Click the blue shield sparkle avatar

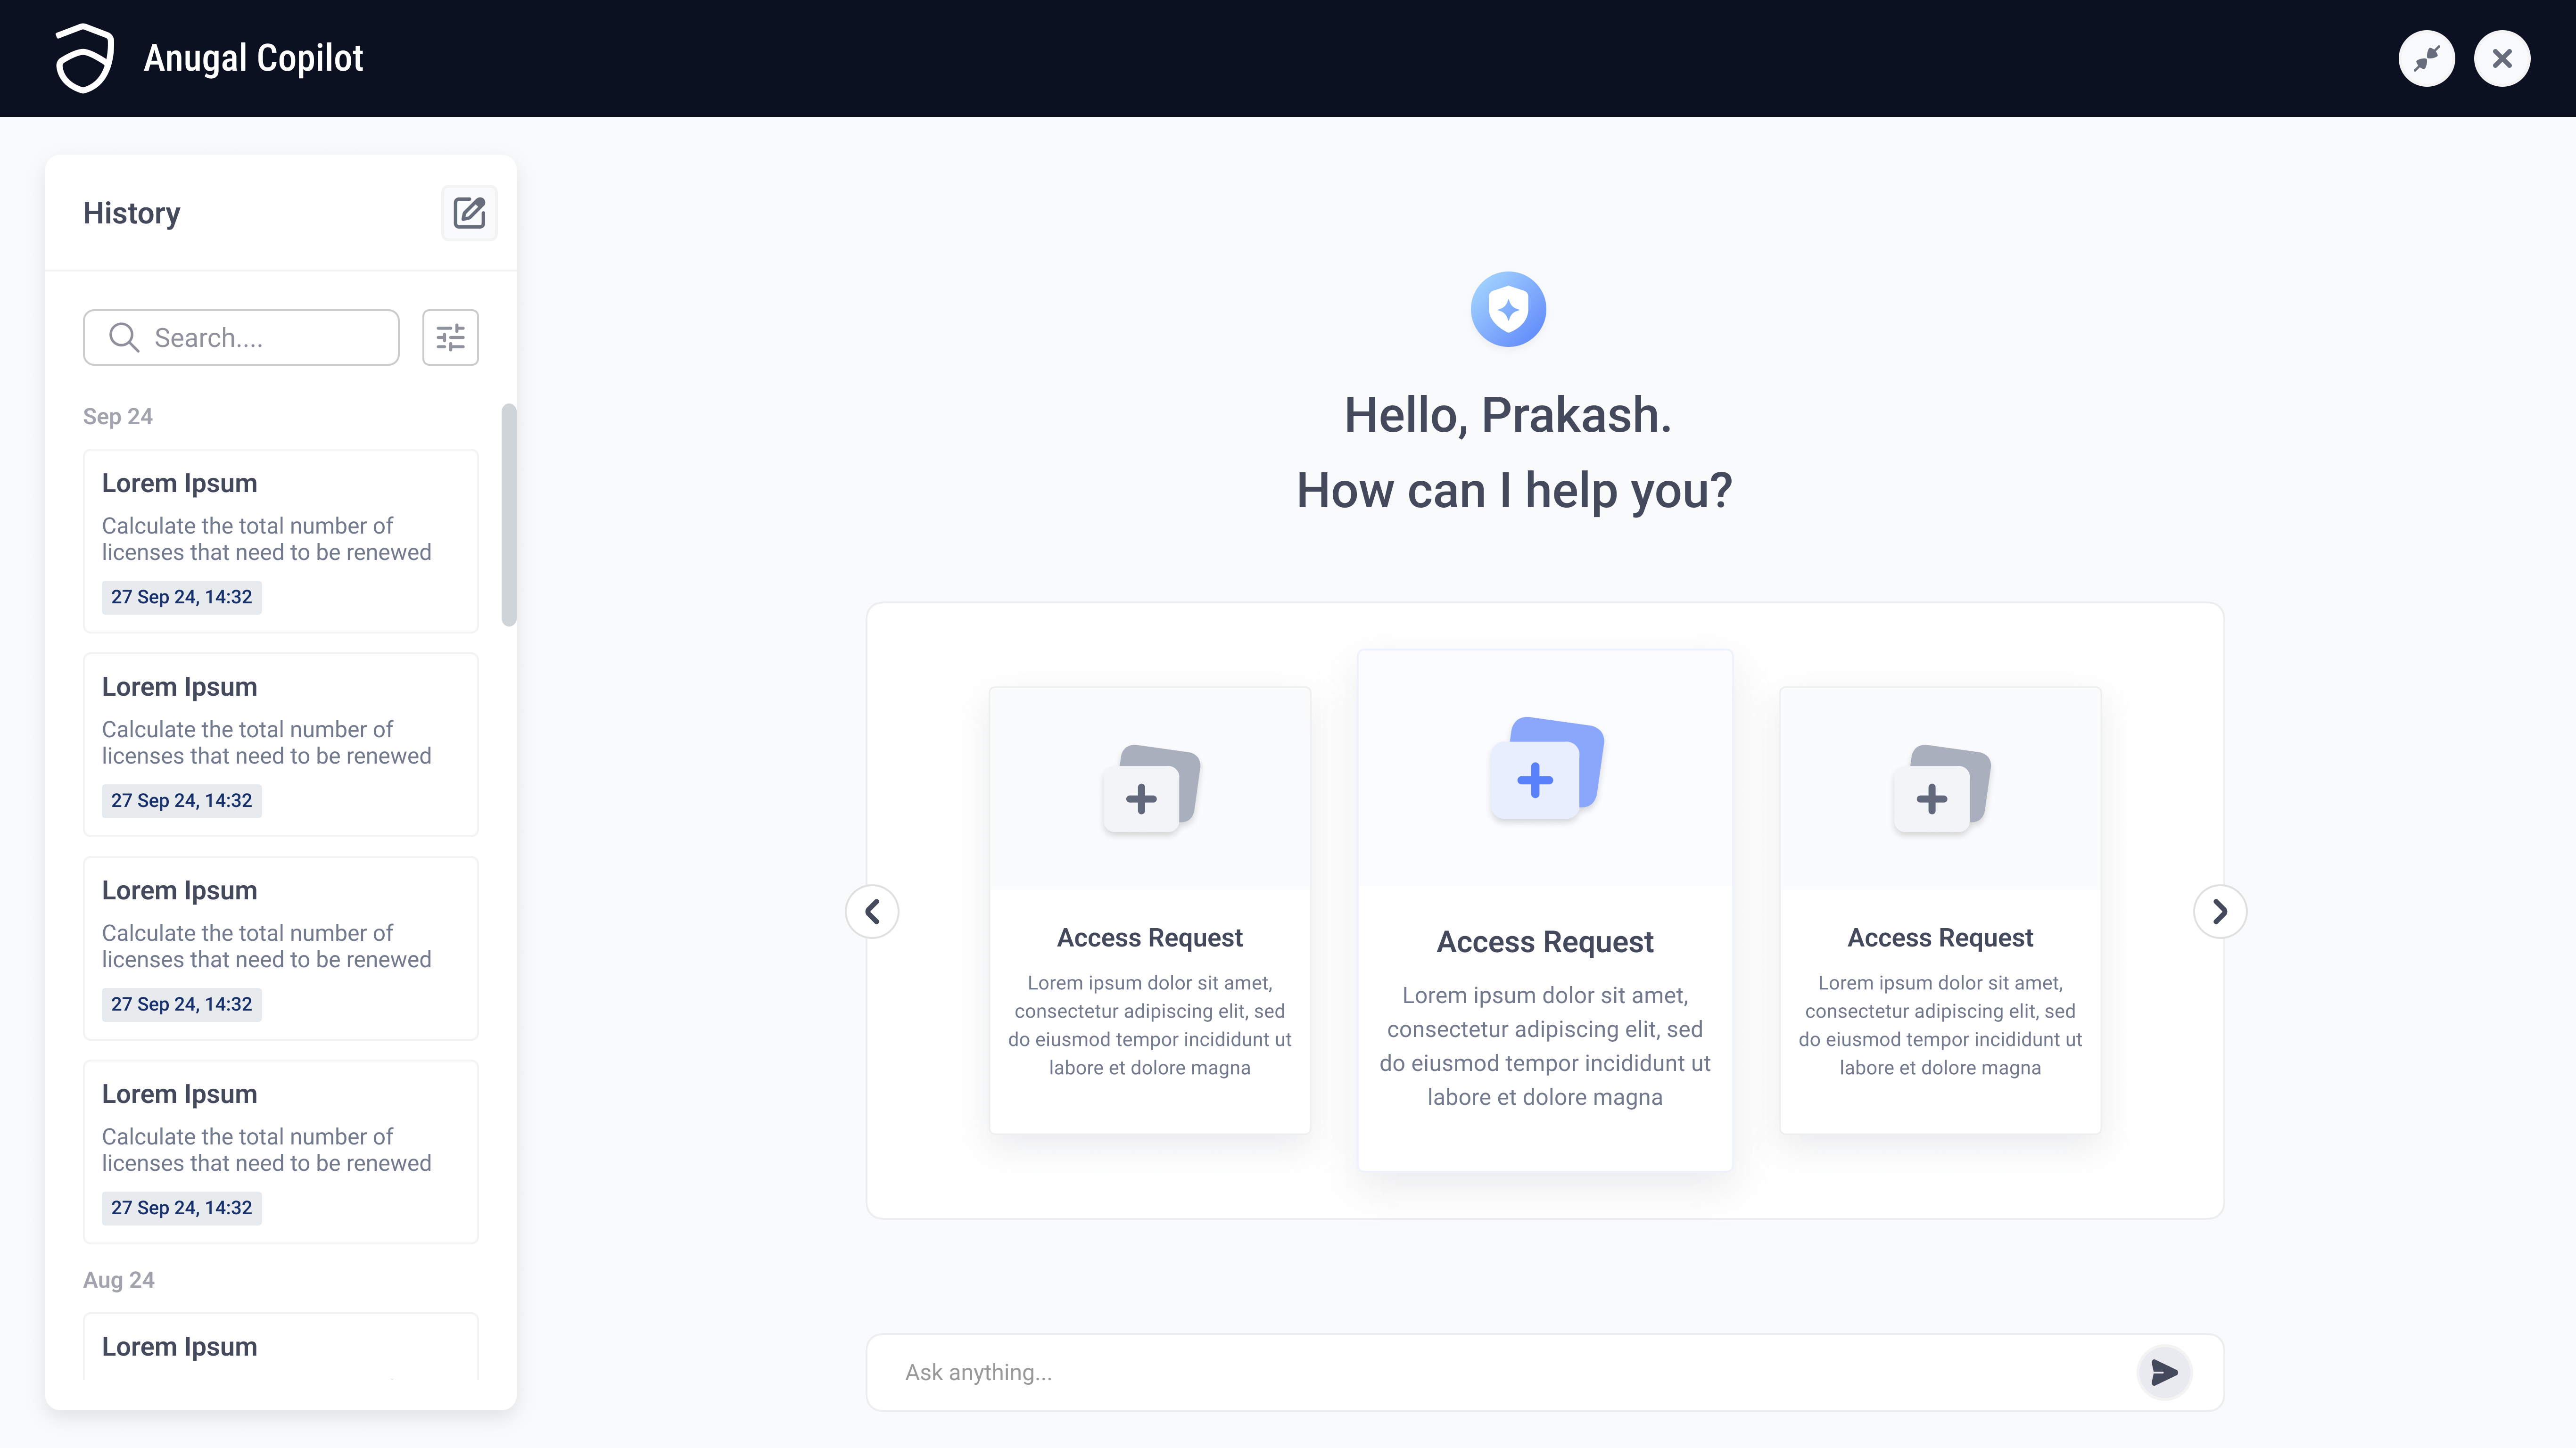pos(1508,309)
